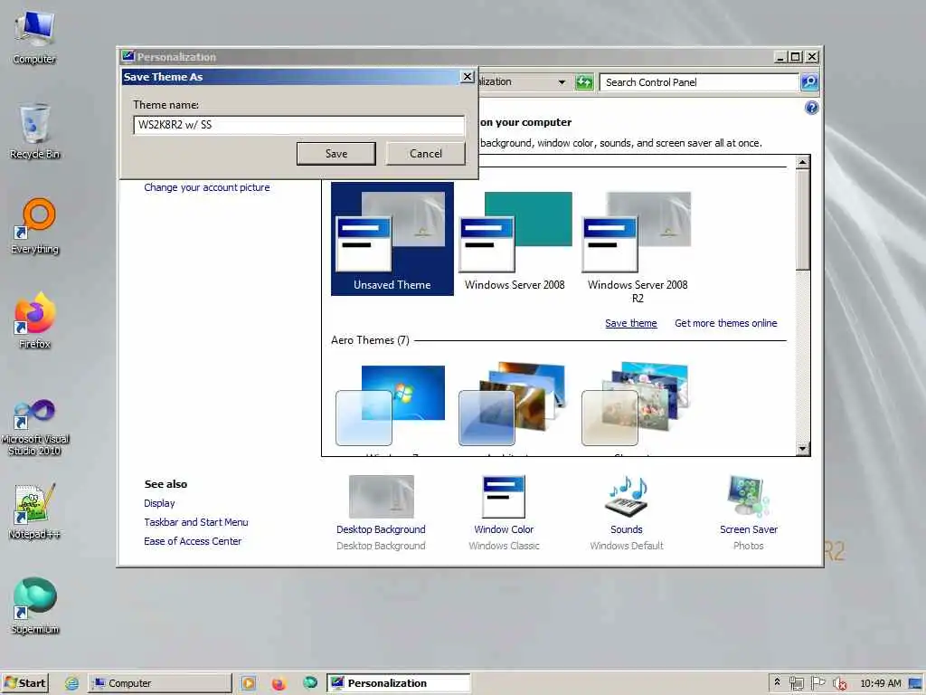Select the Everything search desktop shortcut
This screenshot has height=695, width=926.
point(34,227)
